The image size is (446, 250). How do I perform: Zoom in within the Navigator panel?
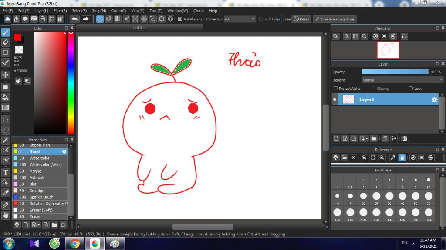pos(346,36)
